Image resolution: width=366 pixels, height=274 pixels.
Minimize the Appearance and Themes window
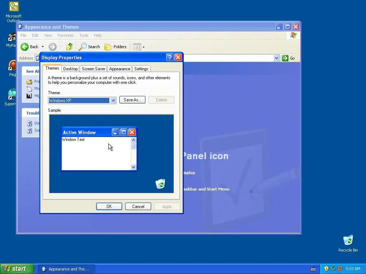coord(279,27)
